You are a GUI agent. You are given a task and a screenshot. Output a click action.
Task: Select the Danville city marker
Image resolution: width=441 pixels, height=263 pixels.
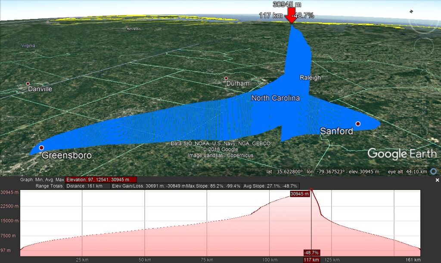click(28, 84)
